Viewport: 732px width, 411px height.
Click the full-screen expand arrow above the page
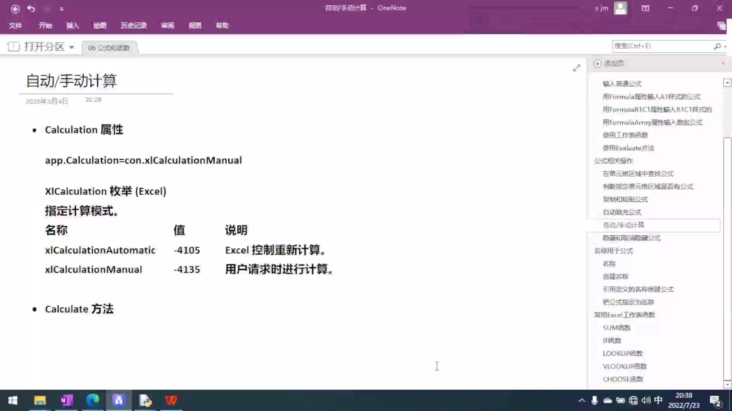click(x=576, y=68)
